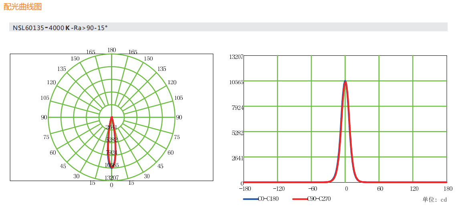Click the 10565 ring label in polar diagram
The image size is (456, 206).
pos(112,165)
